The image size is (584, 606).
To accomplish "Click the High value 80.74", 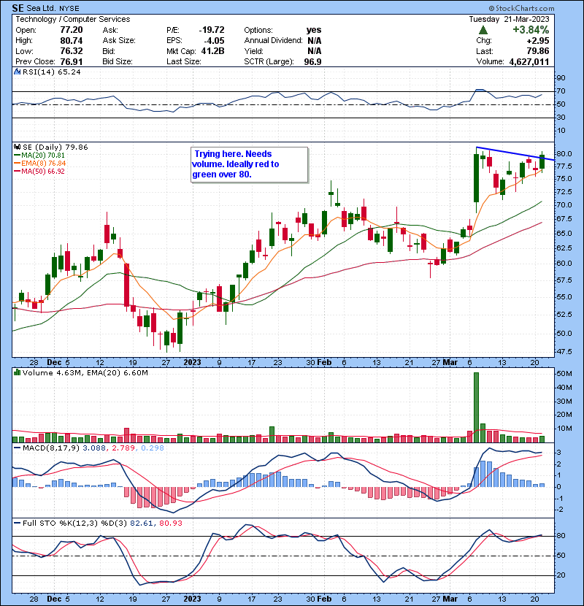I will pos(72,41).
